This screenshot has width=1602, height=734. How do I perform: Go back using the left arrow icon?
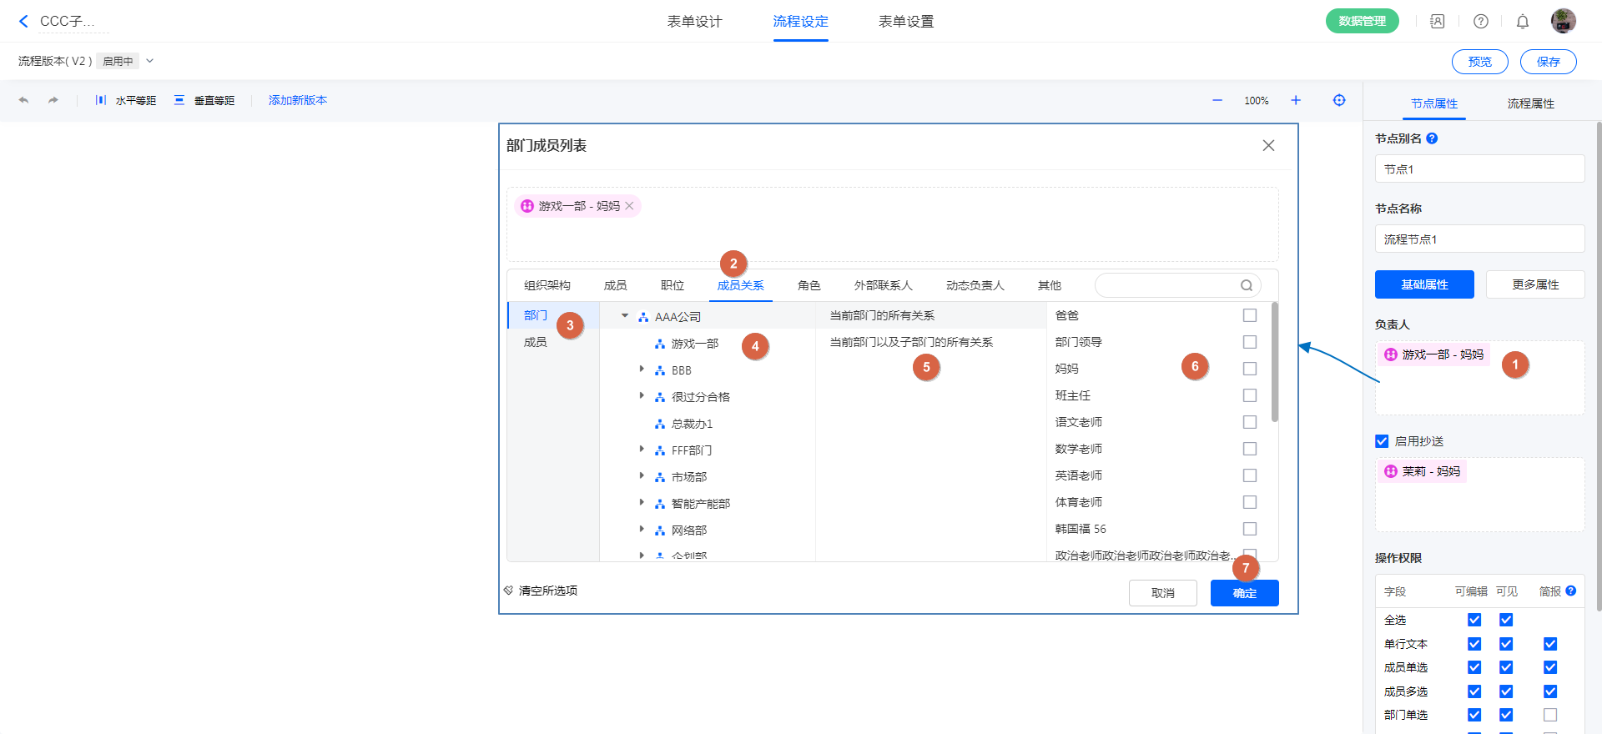[x=23, y=22]
